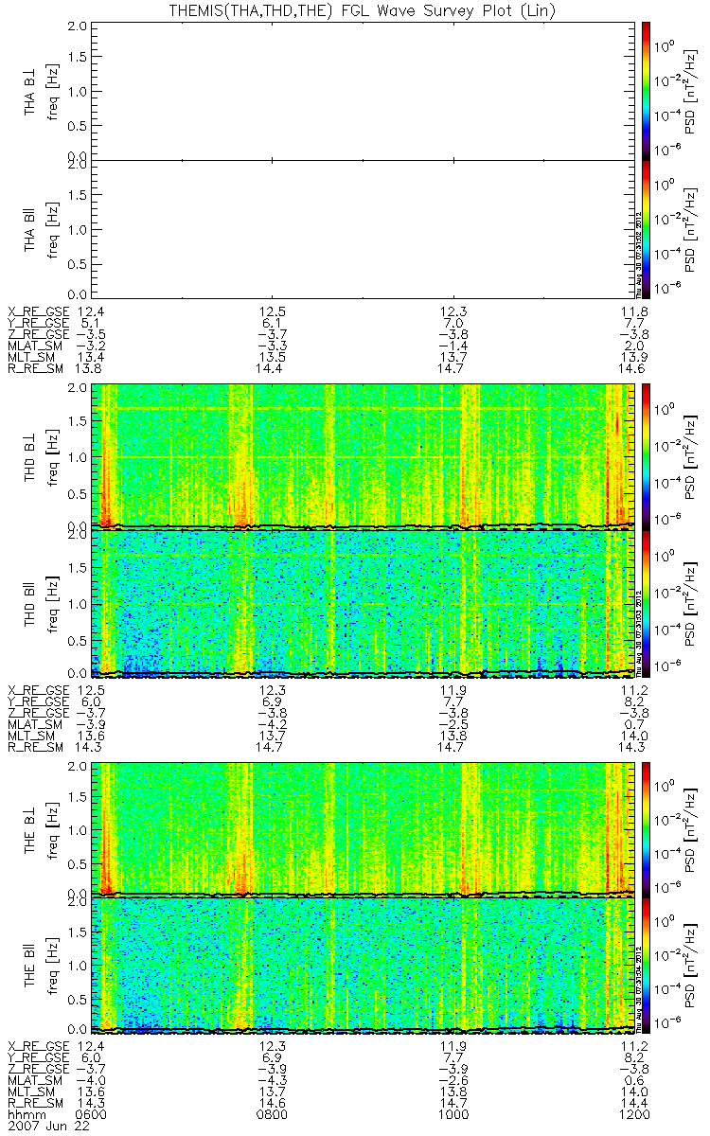The height and width of the screenshot is (1136, 710).
Task: Click THE's MLAT_SM value "0.6"
Action: (633, 1079)
